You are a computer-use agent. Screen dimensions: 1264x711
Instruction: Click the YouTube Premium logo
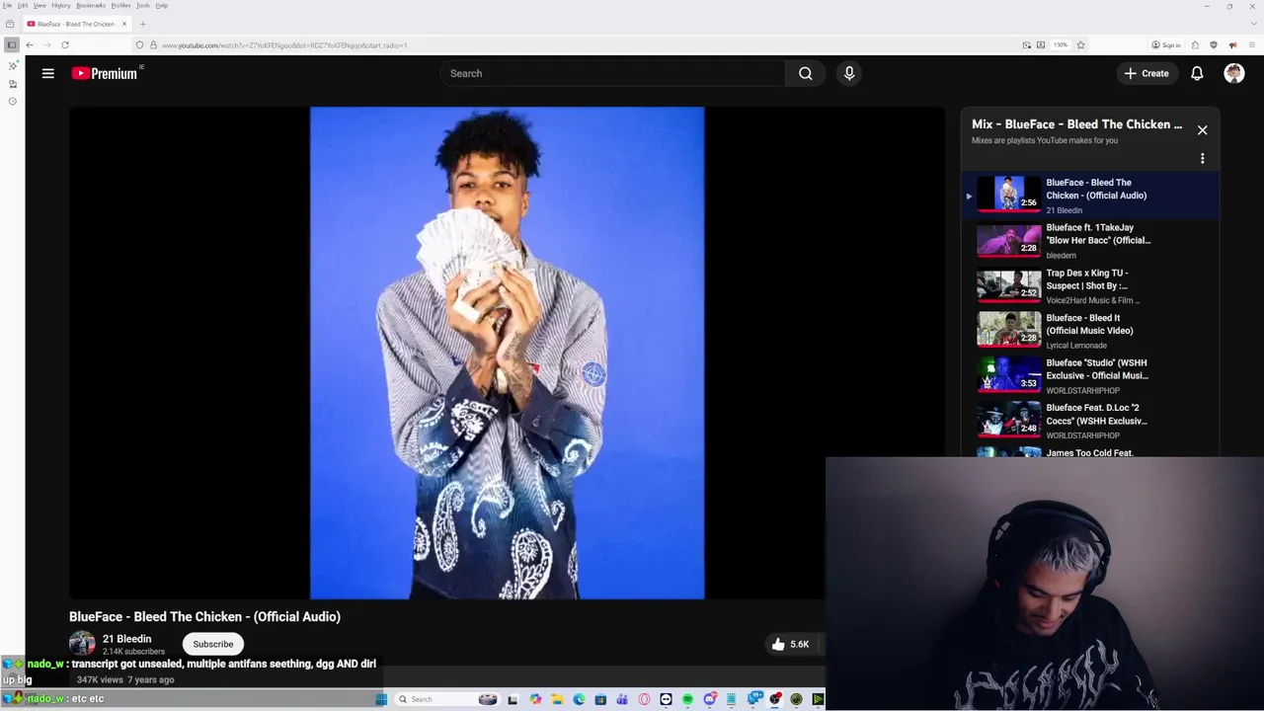point(107,73)
